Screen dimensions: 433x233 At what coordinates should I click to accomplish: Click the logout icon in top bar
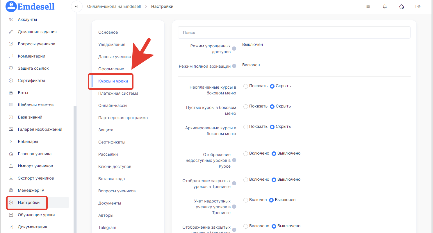point(418,6)
